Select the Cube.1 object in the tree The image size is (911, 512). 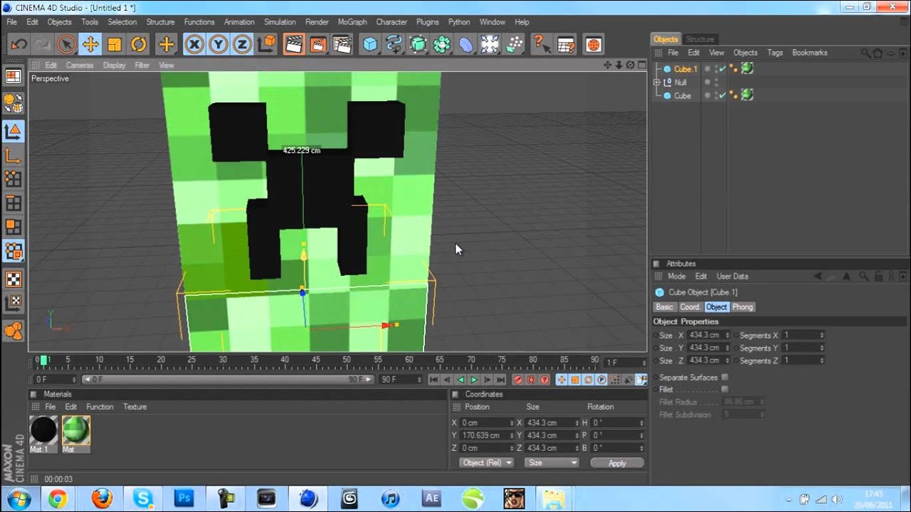[x=685, y=69]
